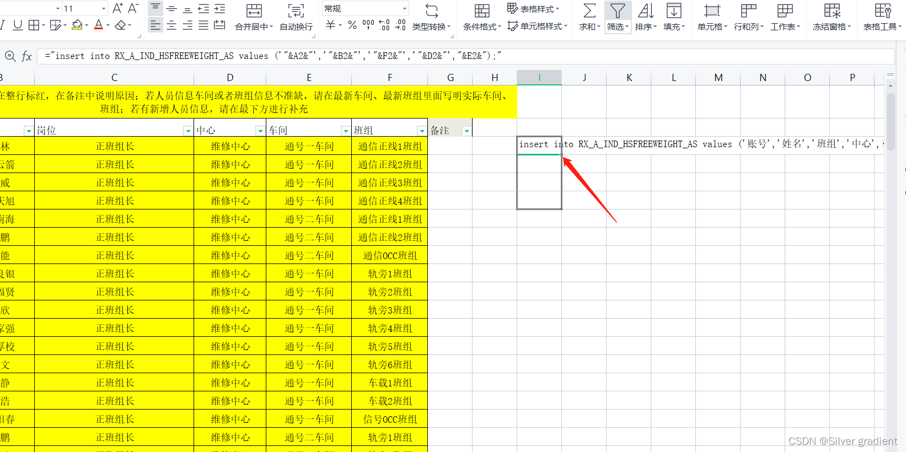Select the cell containing 车载2班组

(x=390, y=401)
